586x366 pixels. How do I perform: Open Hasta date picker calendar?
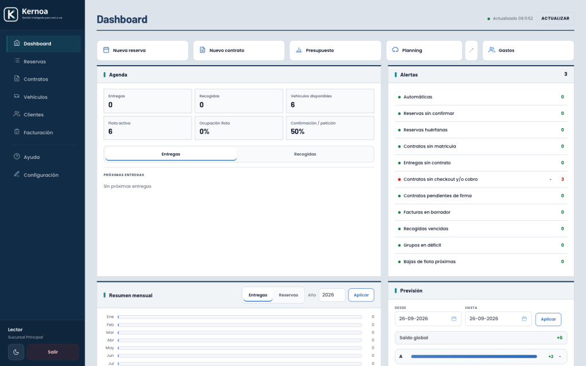524,319
